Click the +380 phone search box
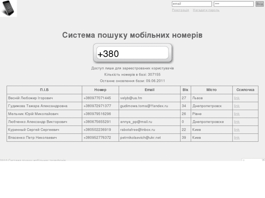This screenshot has width=265, height=198. point(132,53)
